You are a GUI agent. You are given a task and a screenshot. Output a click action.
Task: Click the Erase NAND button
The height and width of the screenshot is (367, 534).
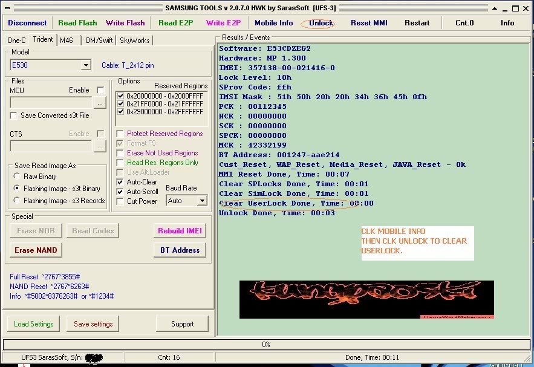(36, 250)
